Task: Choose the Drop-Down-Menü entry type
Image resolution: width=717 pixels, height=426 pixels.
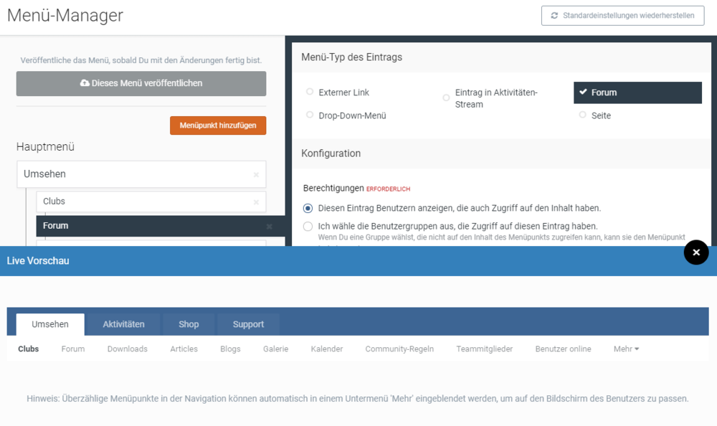Action: 310,115
